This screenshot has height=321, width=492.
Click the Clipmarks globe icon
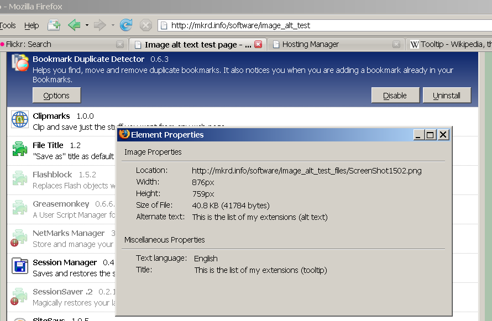pos(20,119)
